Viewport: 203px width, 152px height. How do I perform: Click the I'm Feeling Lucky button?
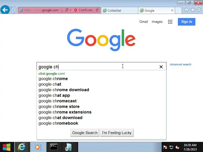[x=117, y=132]
